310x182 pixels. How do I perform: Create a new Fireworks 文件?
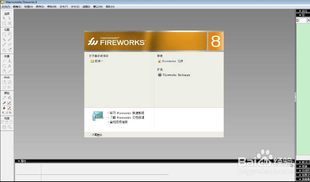point(171,61)
